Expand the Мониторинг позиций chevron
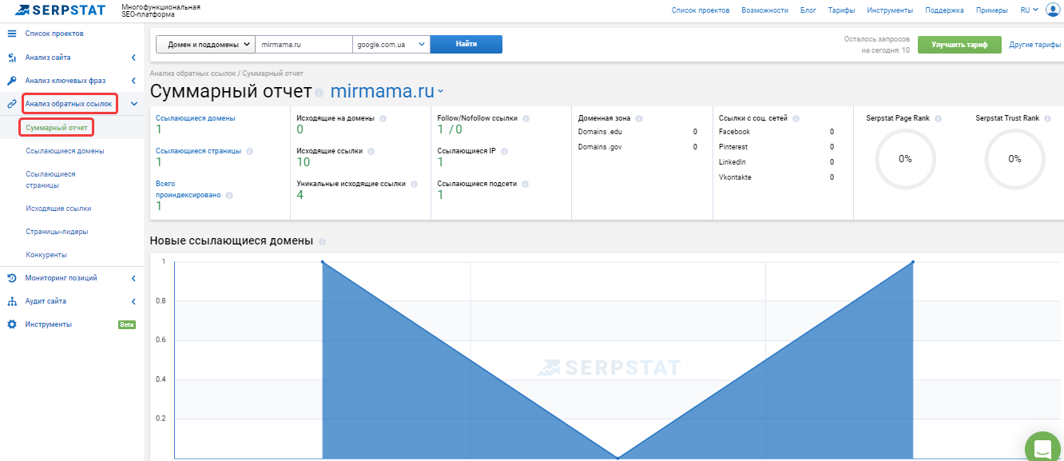Image resolution: width=1064 pixels, height=461 pixels. pos(133,278)
